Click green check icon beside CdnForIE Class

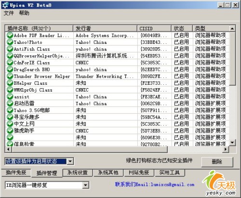click(10, 63)
